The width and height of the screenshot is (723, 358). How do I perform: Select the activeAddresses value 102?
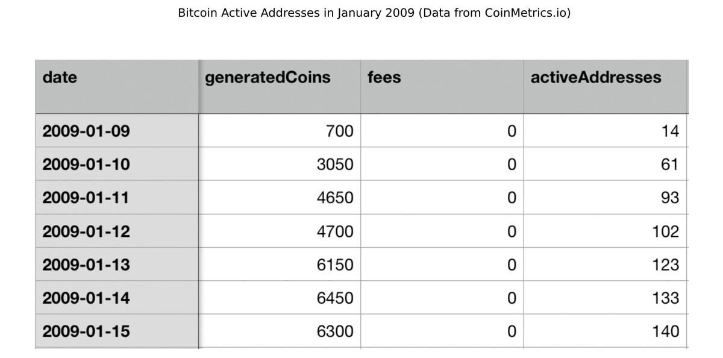665,231
